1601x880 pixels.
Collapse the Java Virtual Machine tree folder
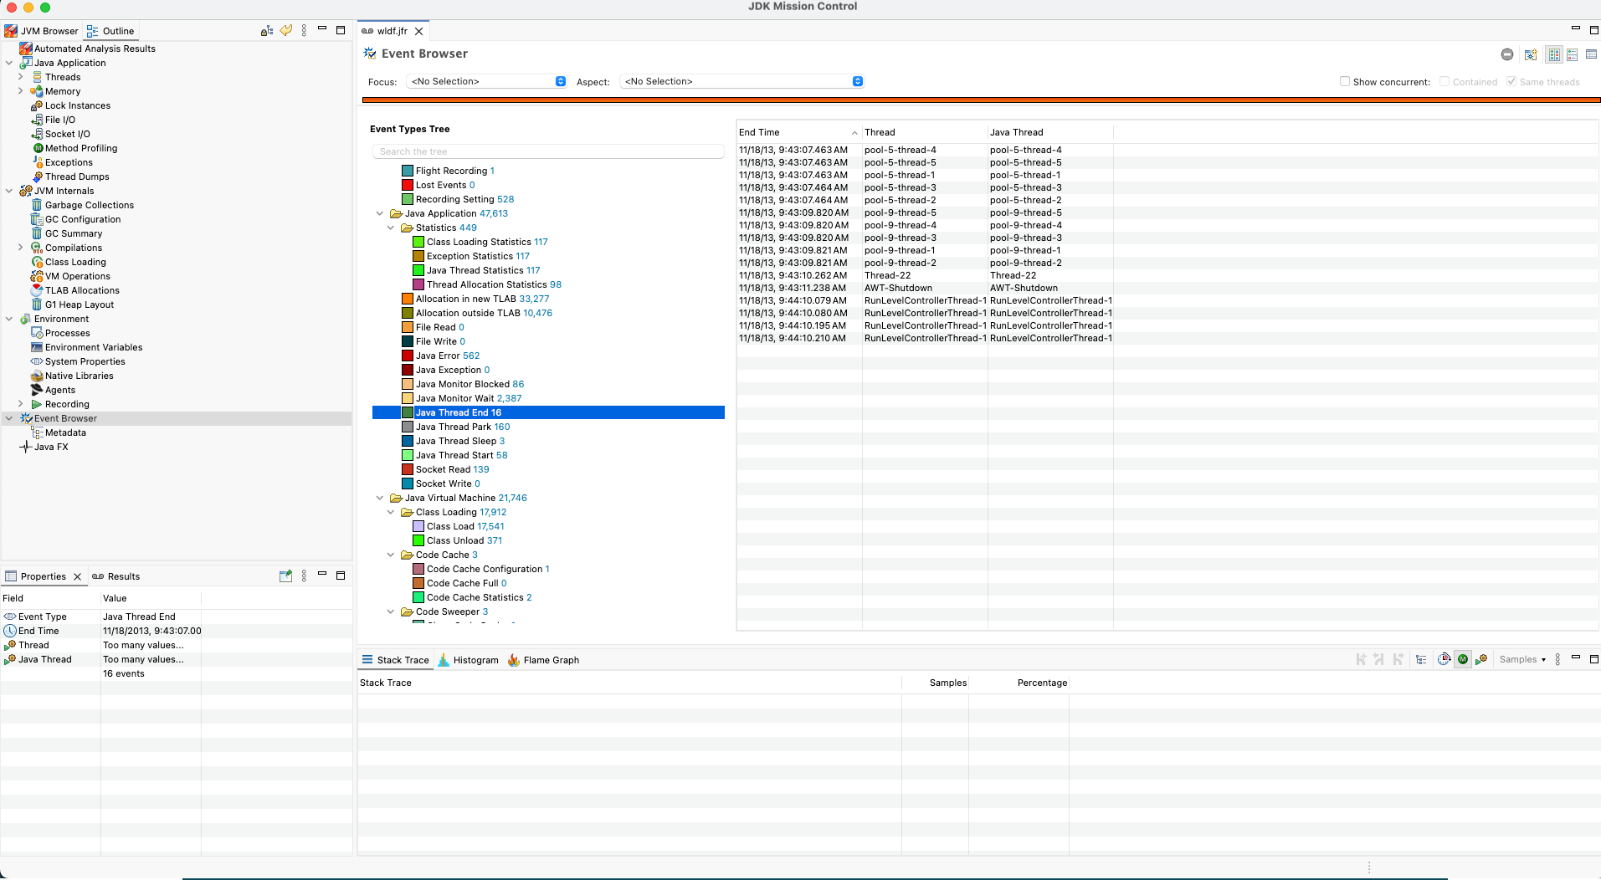380,498
